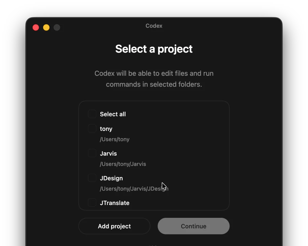Click the Continue button
Screen dimensions: 308x246
point(193,226)
